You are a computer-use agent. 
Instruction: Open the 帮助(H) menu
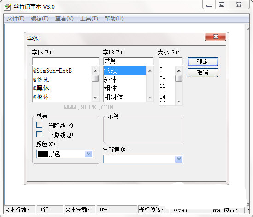(x=114, y=18)
